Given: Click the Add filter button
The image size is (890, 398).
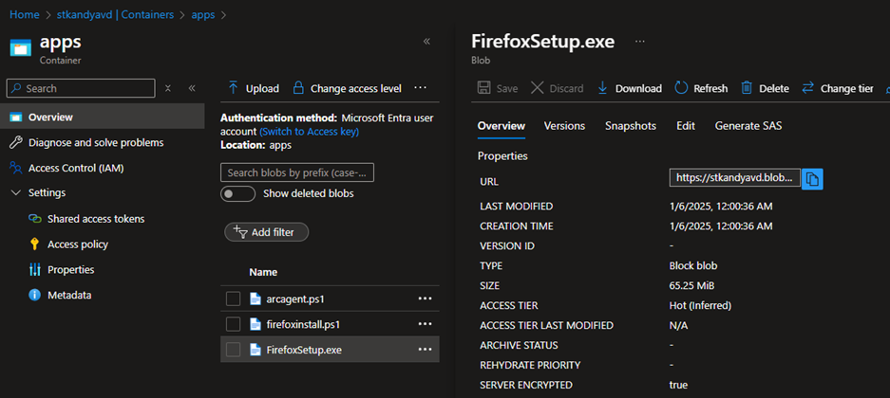Looking at the screenshot, I should coord(267,232).
